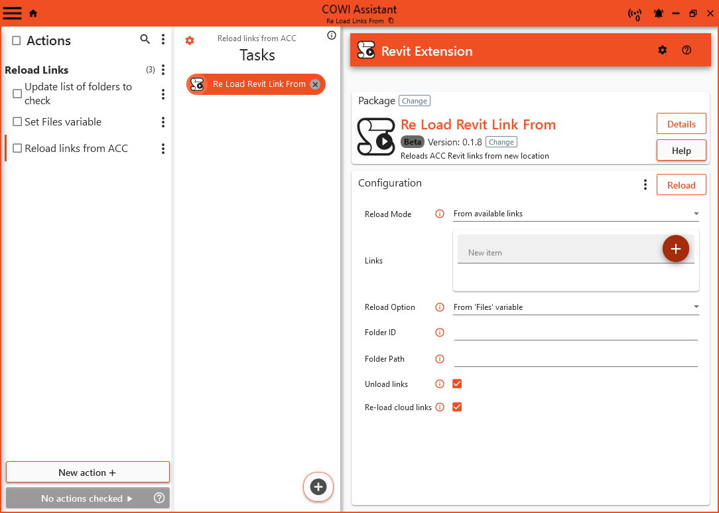This screenshot has width=719, height=513.
Task: Search actions with the magnifier icon
Action: tap(145, 40)
